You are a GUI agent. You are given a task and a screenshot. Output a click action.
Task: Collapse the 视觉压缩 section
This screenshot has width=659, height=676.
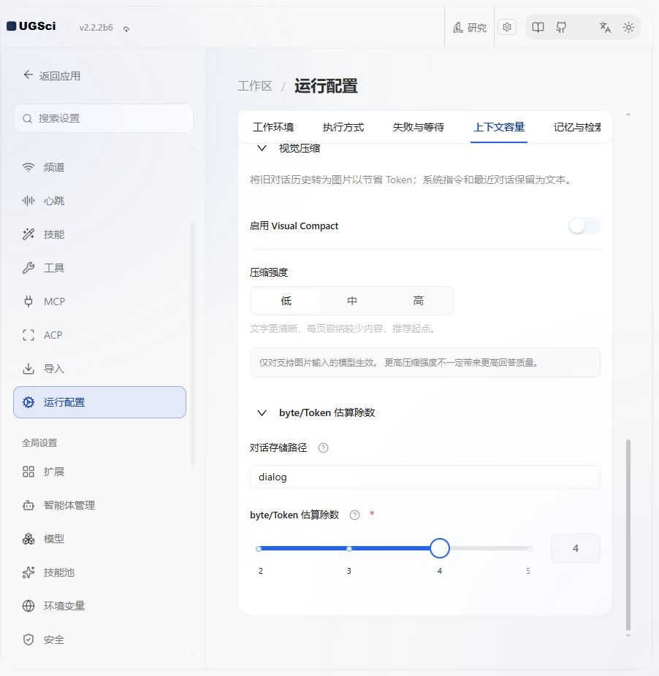pyautogui.click(x=262, y=148)
